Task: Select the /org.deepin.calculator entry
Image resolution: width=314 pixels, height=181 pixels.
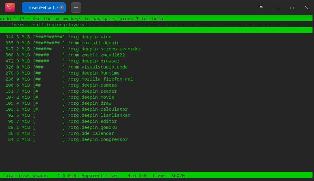Action: click(98, 109)
